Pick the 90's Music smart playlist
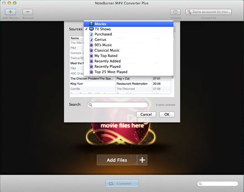 click(128, 45)
